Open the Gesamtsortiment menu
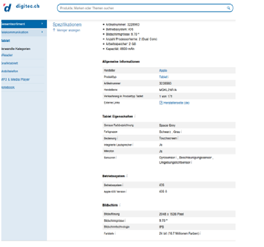264x247 pixels. (24, 24)
